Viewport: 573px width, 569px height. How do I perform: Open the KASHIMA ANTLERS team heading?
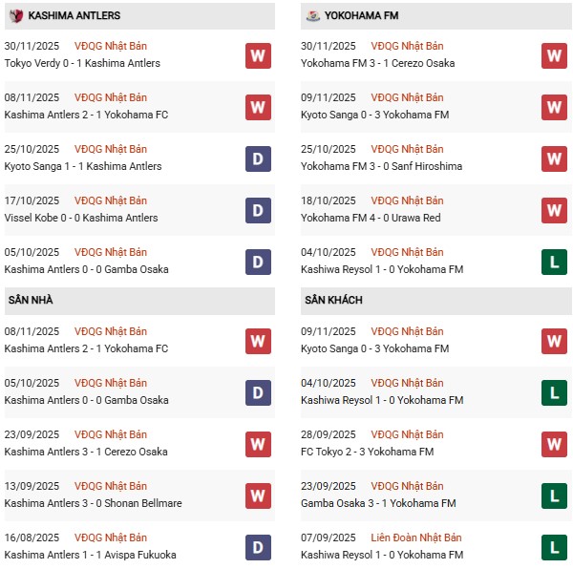coord(74,16)
